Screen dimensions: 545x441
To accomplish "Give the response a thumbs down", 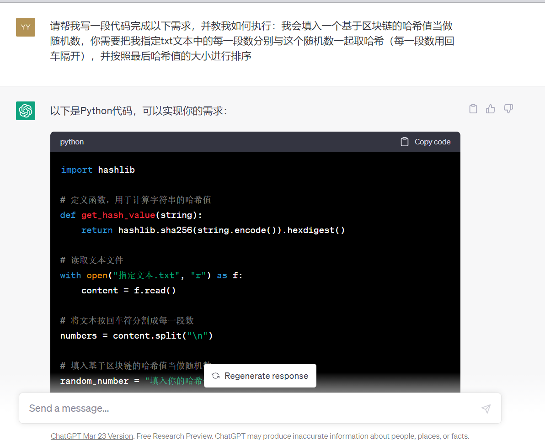I will [x=508, y=109].
